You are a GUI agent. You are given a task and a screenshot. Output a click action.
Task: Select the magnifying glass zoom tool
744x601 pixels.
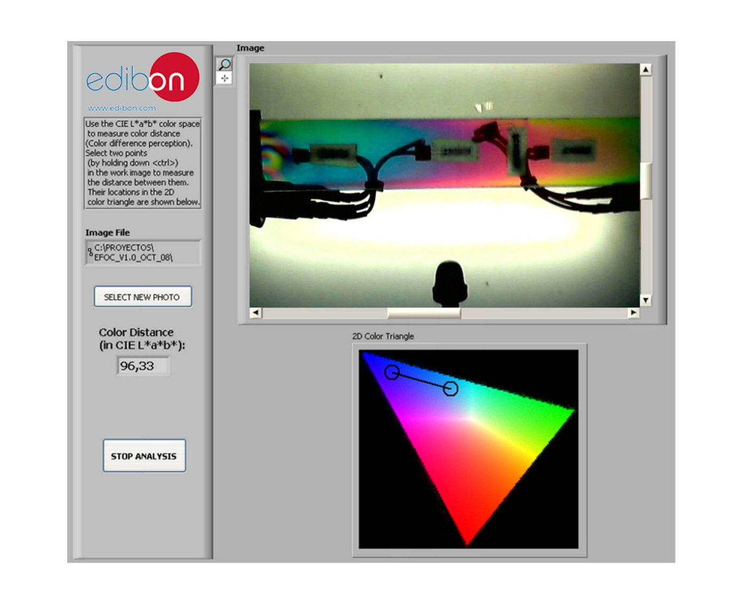pyautogui.click(x=224, y=65)
